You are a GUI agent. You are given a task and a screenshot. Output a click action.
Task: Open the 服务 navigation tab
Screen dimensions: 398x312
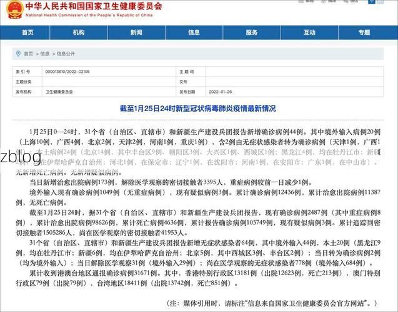(x=251, y=32)
